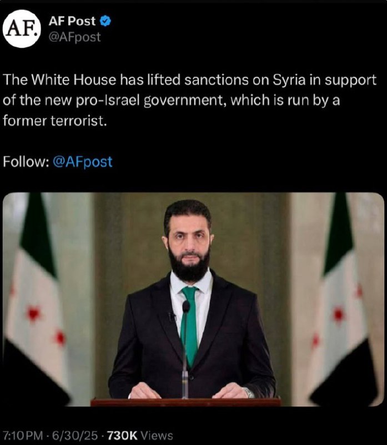Screen dimensions: 387x445
Task: Click the "Follow:" label text
Action: tap(26, 162)
